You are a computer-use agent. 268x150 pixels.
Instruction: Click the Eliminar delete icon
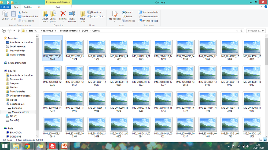[x=63, y=14]
